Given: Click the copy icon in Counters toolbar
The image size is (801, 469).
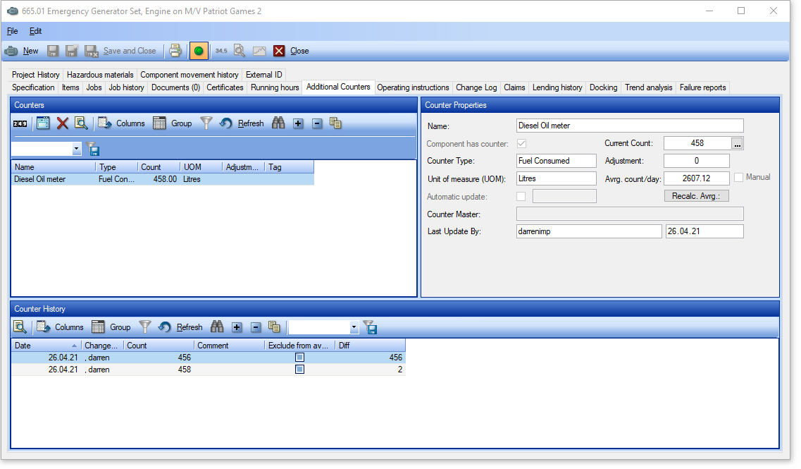Looking at the screenshot, I should 335,123.
